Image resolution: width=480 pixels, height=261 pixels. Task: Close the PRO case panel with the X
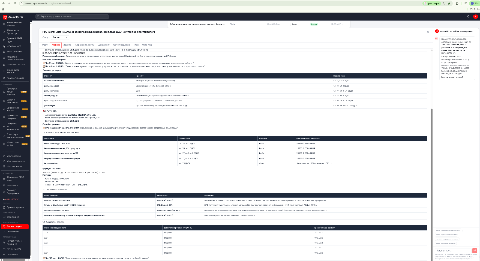coord(428,32)
